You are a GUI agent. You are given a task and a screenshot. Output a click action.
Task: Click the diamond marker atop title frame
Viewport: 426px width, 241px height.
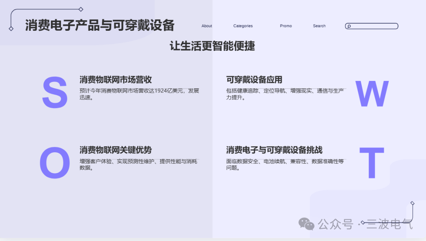(x=81, y=9)
